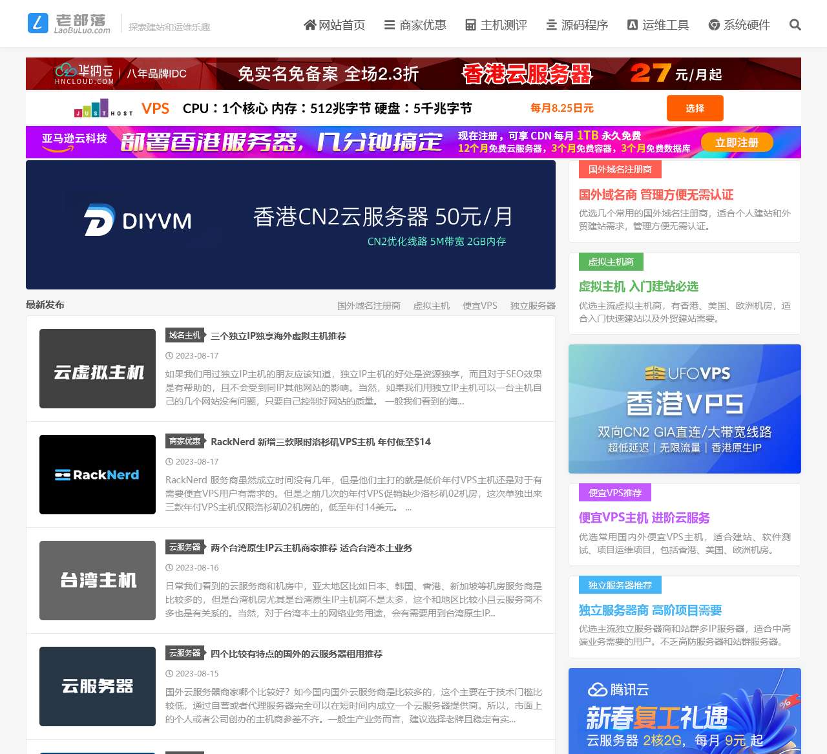
Task: Open the 系统硬件 navigation item
Action: (739, 25)
